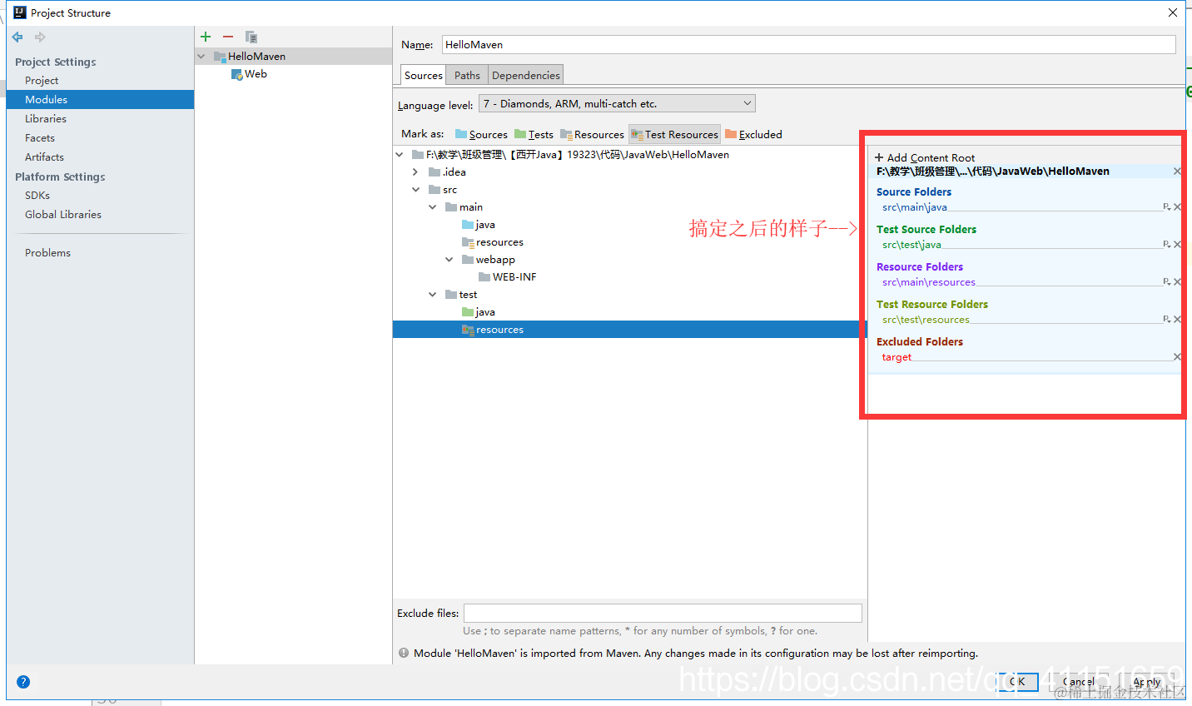Collapse the main folder
This screenshot has width=1192, height=706.
click(x=432, y=207)
